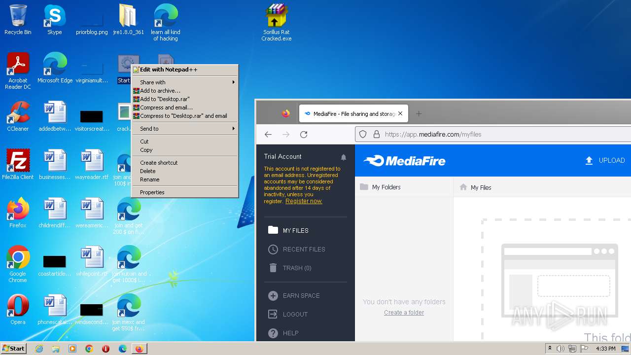Expand the Send to submenu
This screenshot has width=631, height=355.
pos(185,129)
